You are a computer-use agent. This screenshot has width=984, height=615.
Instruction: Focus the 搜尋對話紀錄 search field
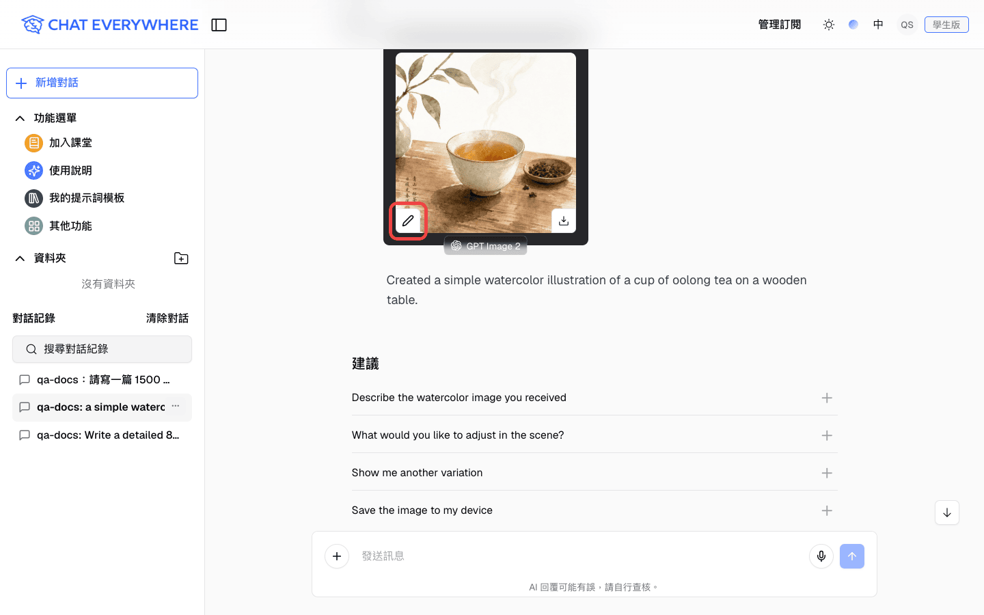click(102, 349)
